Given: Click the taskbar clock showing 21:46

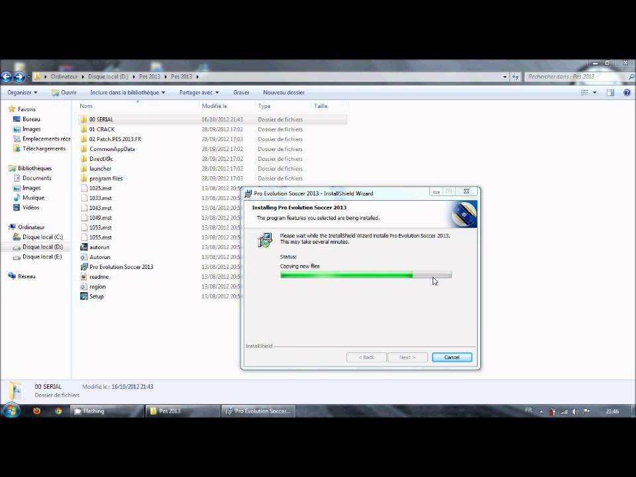Looking at the screenshot, I should [612, 411].
